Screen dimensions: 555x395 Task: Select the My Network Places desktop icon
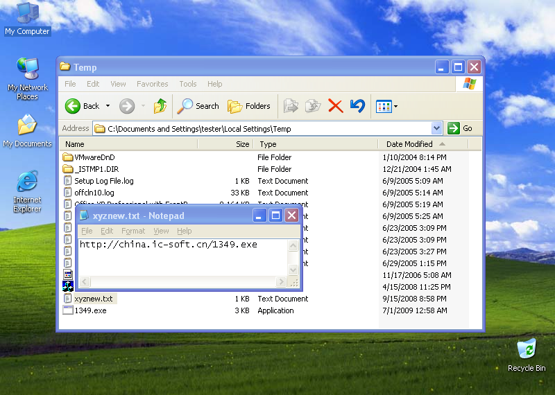point(27,79)
